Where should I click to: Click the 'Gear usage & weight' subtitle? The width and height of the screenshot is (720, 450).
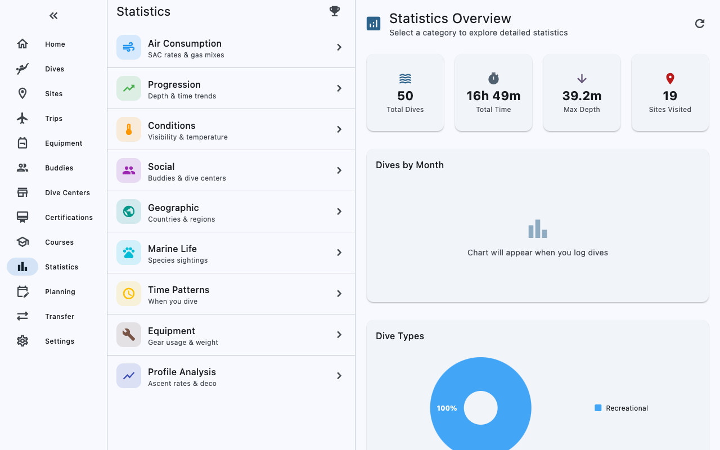[183, 343]
